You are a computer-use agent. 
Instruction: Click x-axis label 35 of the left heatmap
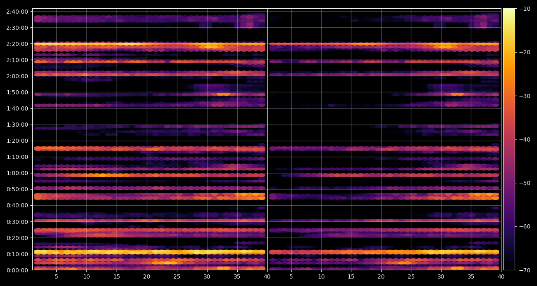click(x=237, y=277)
